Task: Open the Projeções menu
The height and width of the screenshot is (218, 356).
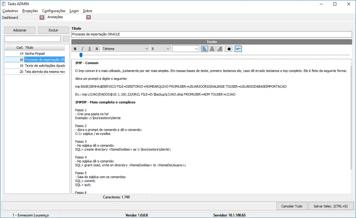Action: click(x=30, y=11)
